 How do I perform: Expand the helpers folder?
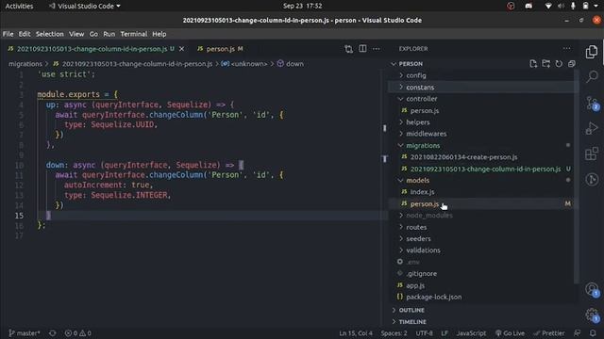click(417, 122)
